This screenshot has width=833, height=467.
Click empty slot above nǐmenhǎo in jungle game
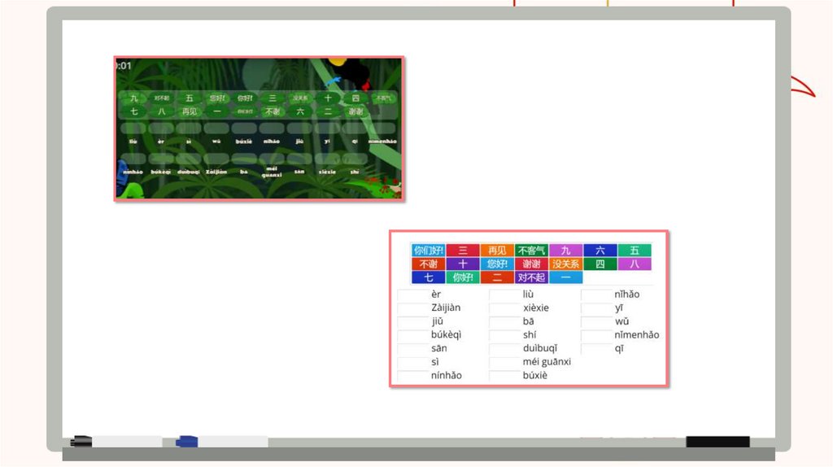382,128
